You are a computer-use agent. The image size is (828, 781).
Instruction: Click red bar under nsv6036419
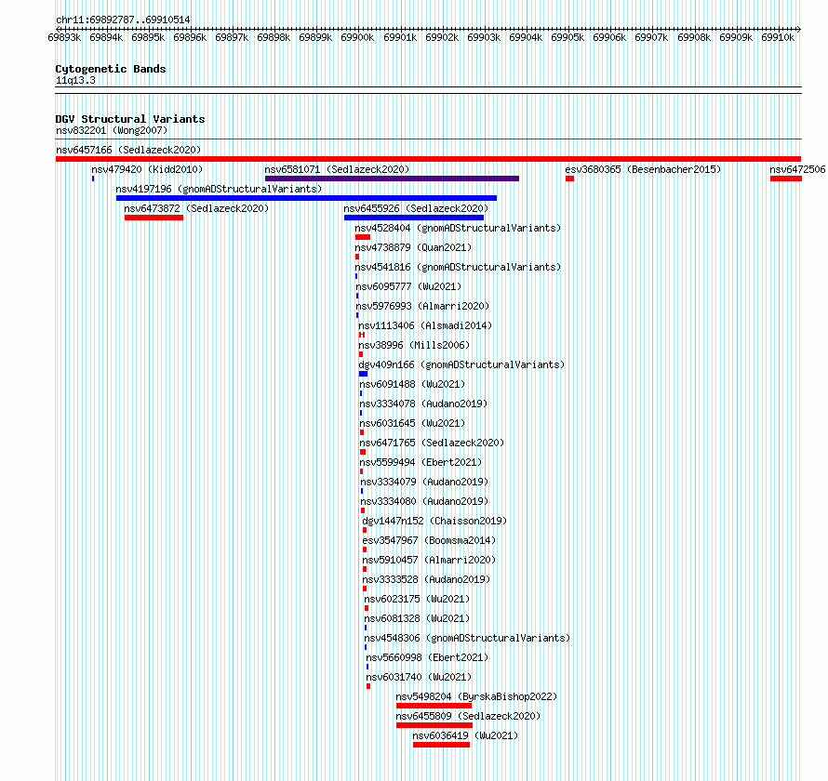click(x=442, y=745)
